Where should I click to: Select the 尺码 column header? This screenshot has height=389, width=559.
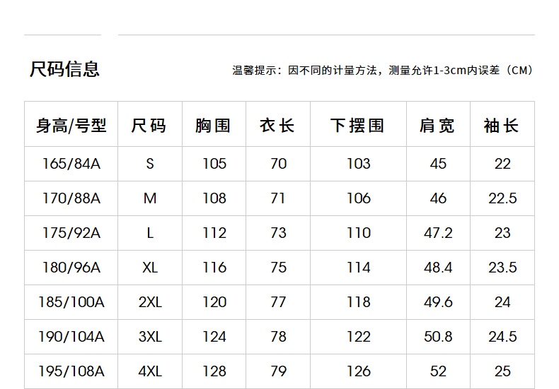149,126
